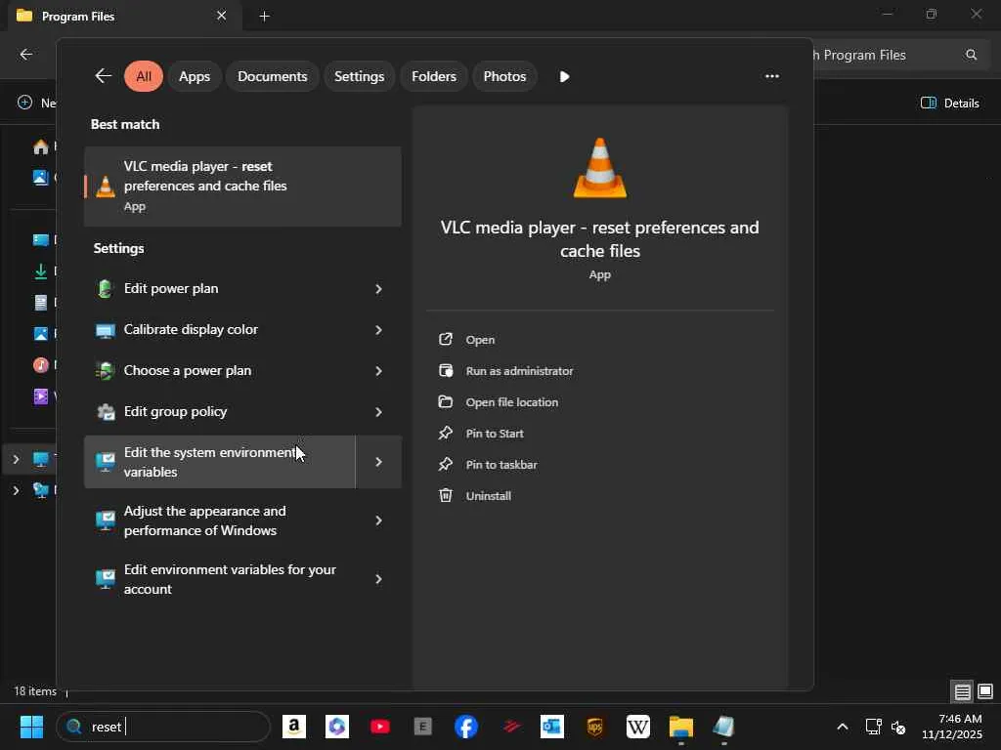Expand environment variables for account chevron
Screen dimensions: 1001x750
click(x=378, y=579)
